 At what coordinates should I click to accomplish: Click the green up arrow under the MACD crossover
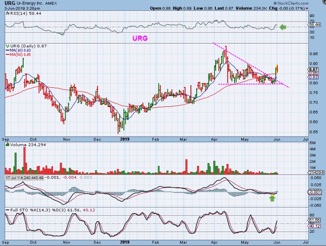(x=271, y=198)
